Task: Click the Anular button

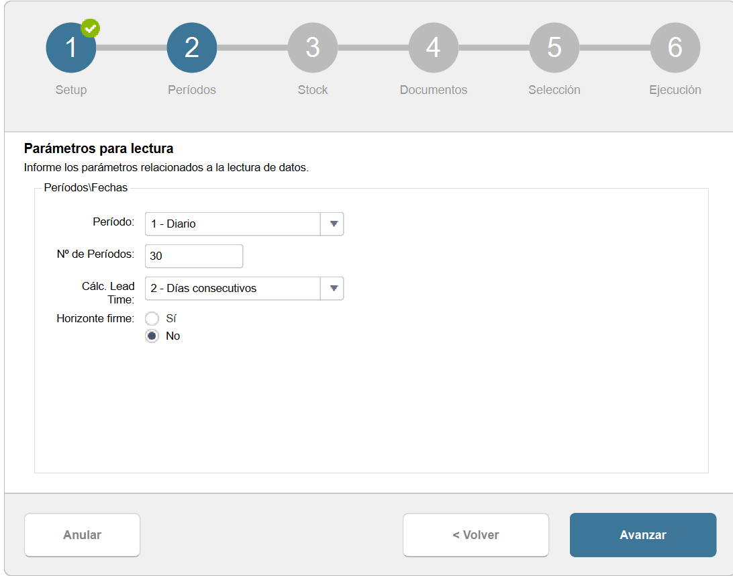Action: pyautogui.click(x=83, y=535)
